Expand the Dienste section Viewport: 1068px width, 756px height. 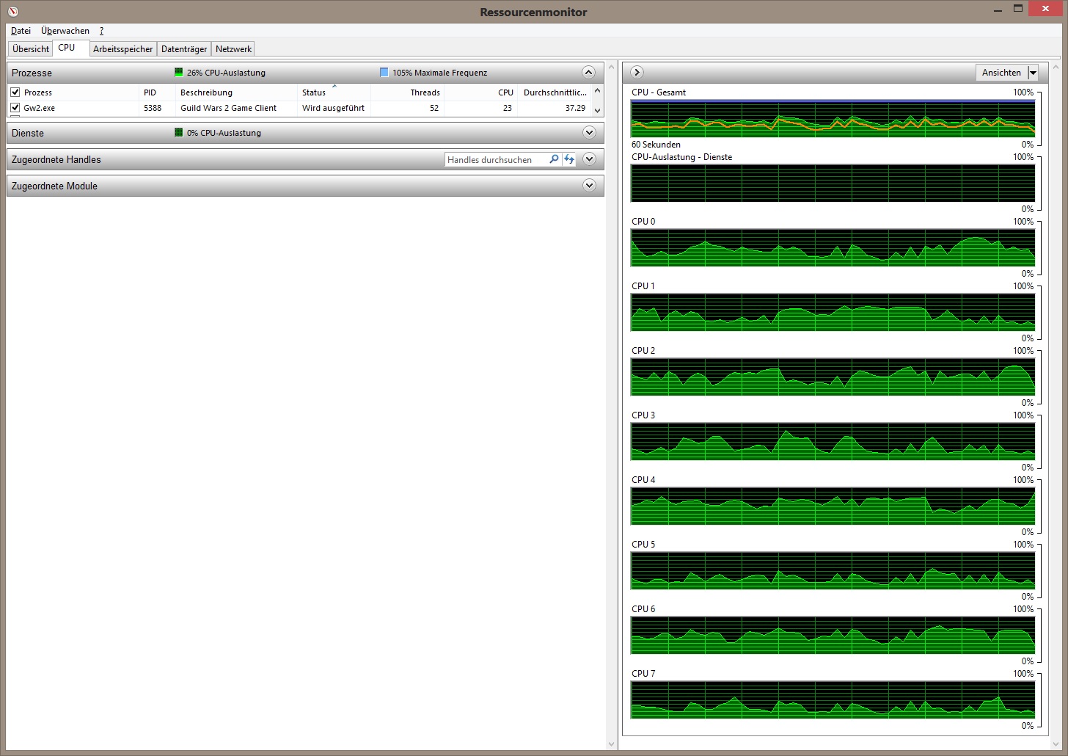(x=588, y=132)
